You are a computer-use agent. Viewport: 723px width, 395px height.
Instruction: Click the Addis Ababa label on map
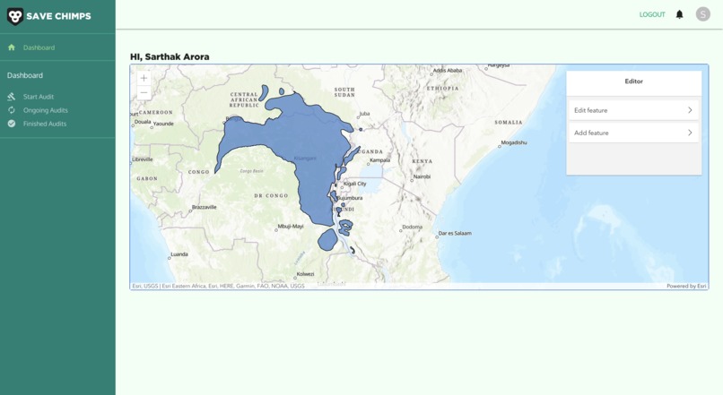click(448, 71)
